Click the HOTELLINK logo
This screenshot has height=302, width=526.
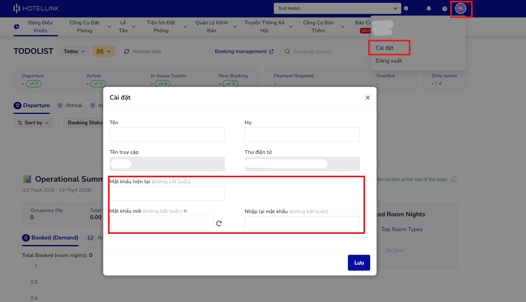[36, 8]
